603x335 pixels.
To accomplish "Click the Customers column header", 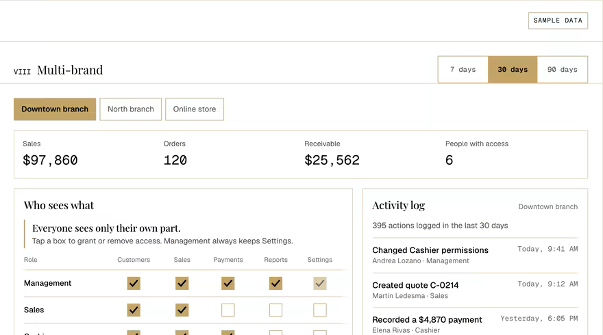I will click(x=134, y=260).
